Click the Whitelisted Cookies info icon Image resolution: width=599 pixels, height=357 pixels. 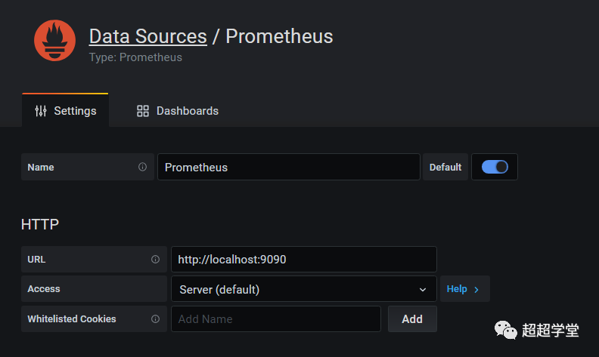155,319
